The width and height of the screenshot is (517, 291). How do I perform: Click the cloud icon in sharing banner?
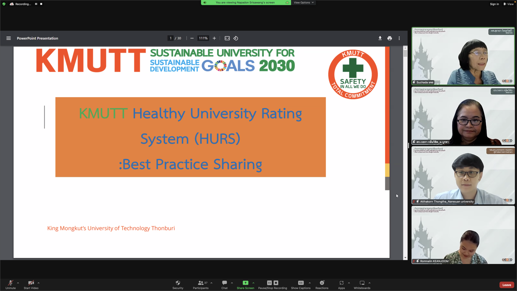(x=287, y=3)
